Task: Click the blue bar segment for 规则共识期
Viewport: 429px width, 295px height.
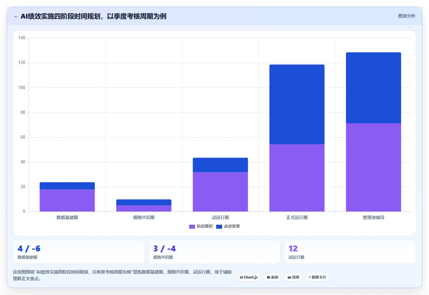Action: [x=144, y=202]
